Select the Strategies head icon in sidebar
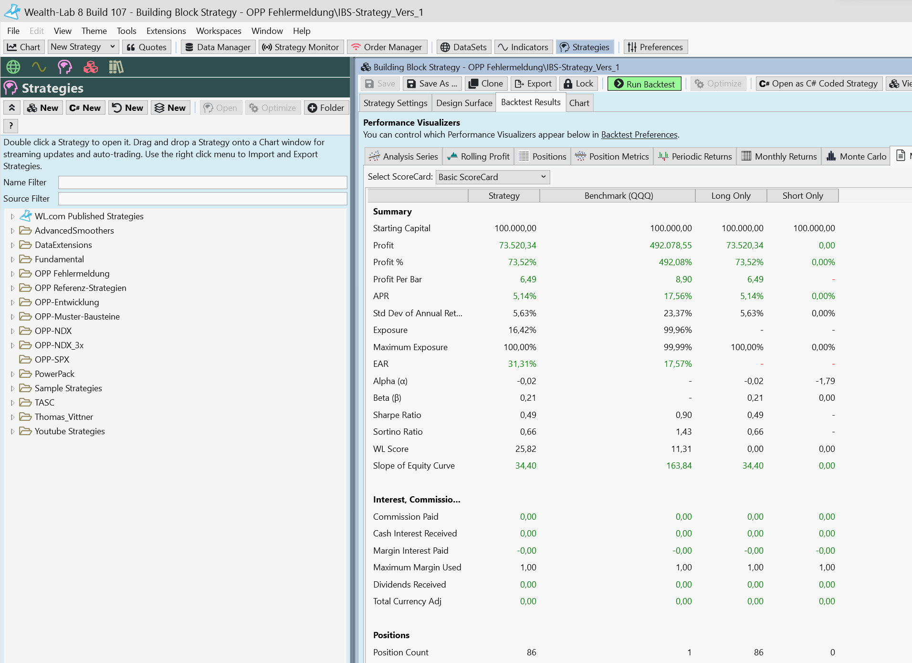The width and height of the screenshot is (912, 663). pyautogui.click(x=64, y=67)
